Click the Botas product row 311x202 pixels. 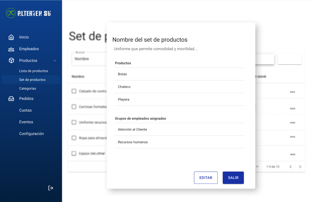coord(179,74)
